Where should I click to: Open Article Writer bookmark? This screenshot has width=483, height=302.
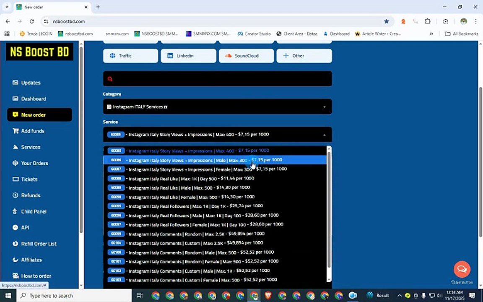(x=378, y=34)
